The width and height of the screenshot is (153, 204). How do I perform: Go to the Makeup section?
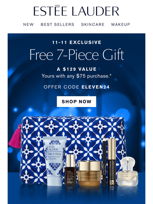(x=121, y=24)
